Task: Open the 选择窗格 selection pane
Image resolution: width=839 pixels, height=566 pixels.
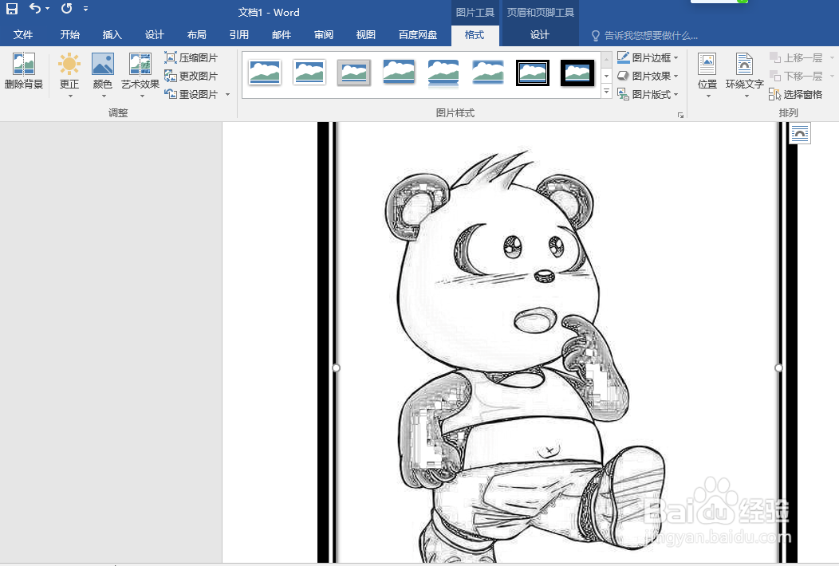Action: click(796, 94)
